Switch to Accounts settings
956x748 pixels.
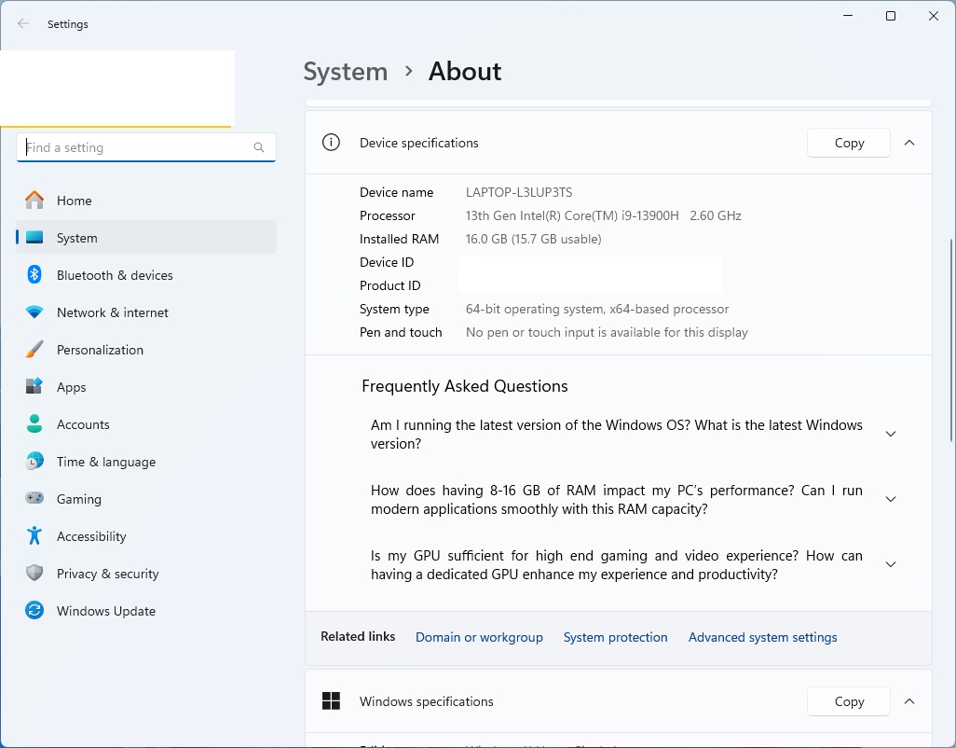[x=146, y=423]
